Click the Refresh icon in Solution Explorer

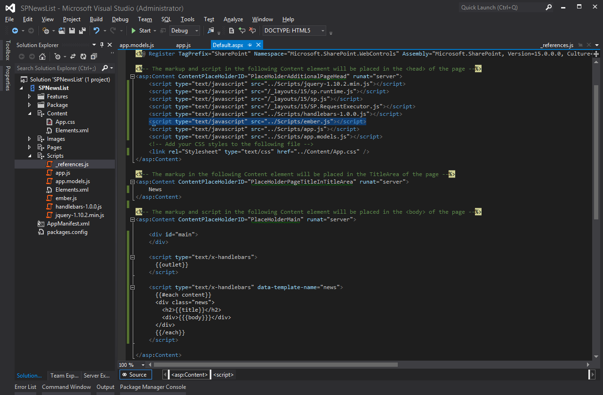tap(83, 56)
